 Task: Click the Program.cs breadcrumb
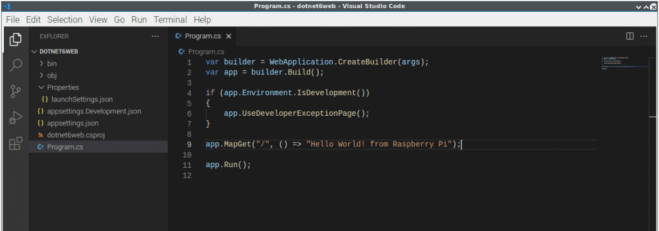[x=201, y=51]
